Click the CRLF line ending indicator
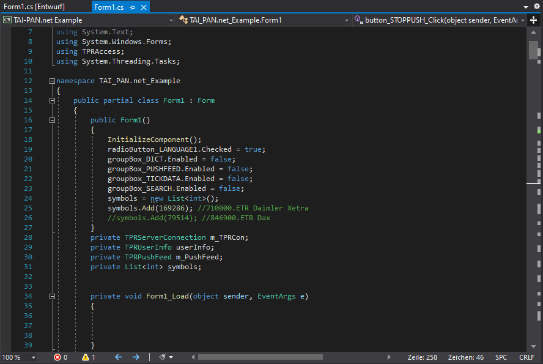The height and width of the screenshot is (364, 543). [x=526, y=357]
